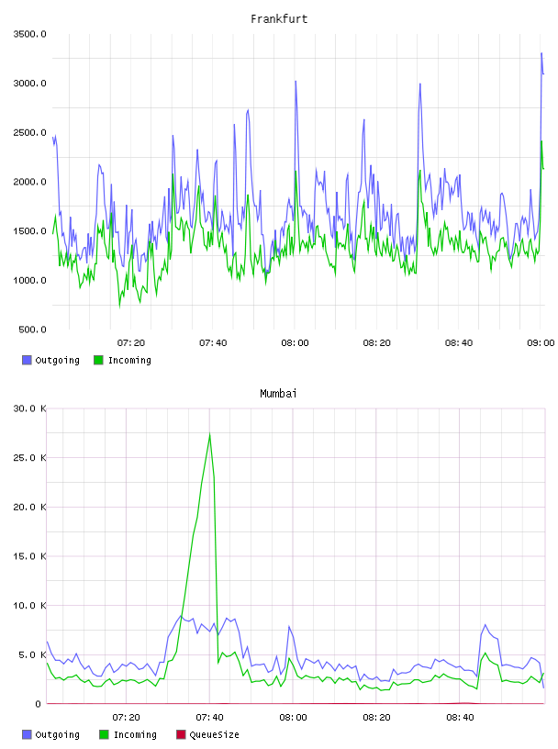The image size is (558, 749).
Task: Select the Outgoing label in Frankfurt legend
Action: coord(57,360)
